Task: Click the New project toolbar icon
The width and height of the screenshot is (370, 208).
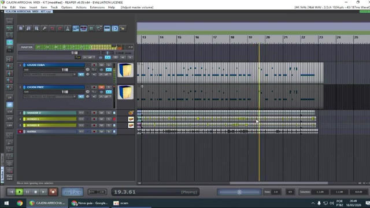Action: (21, 28)
